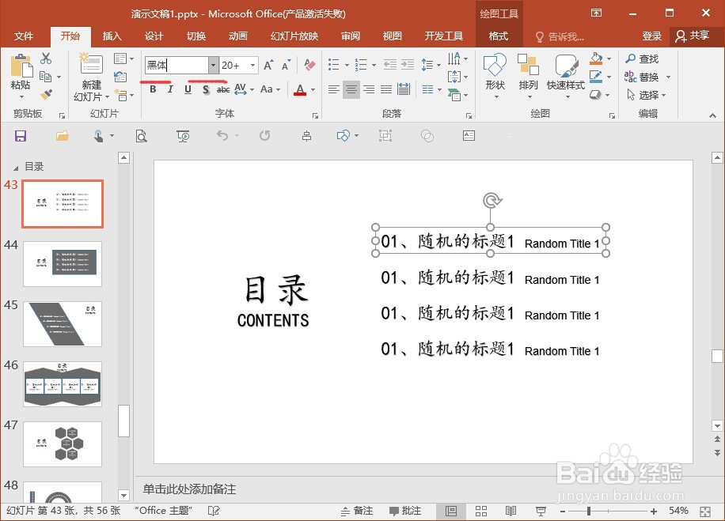The image size is (725, 521).
Task: Switch to the 插入 ribbon tab
Action: pyautogui.click(x=112, y=36)
